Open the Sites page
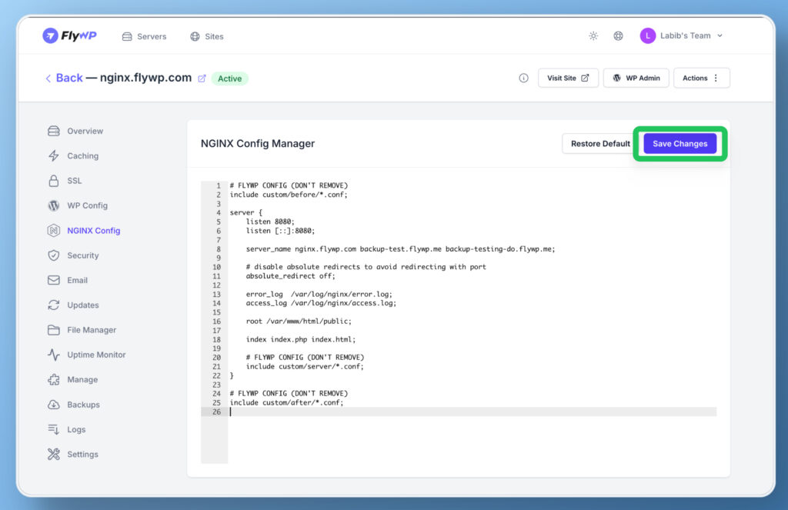788x510 pixels. pyautogui.click(x=206, y=36)
